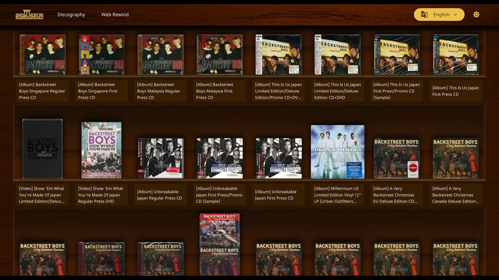Open tall Christmas album cover with TV sticker

(219, 244)
